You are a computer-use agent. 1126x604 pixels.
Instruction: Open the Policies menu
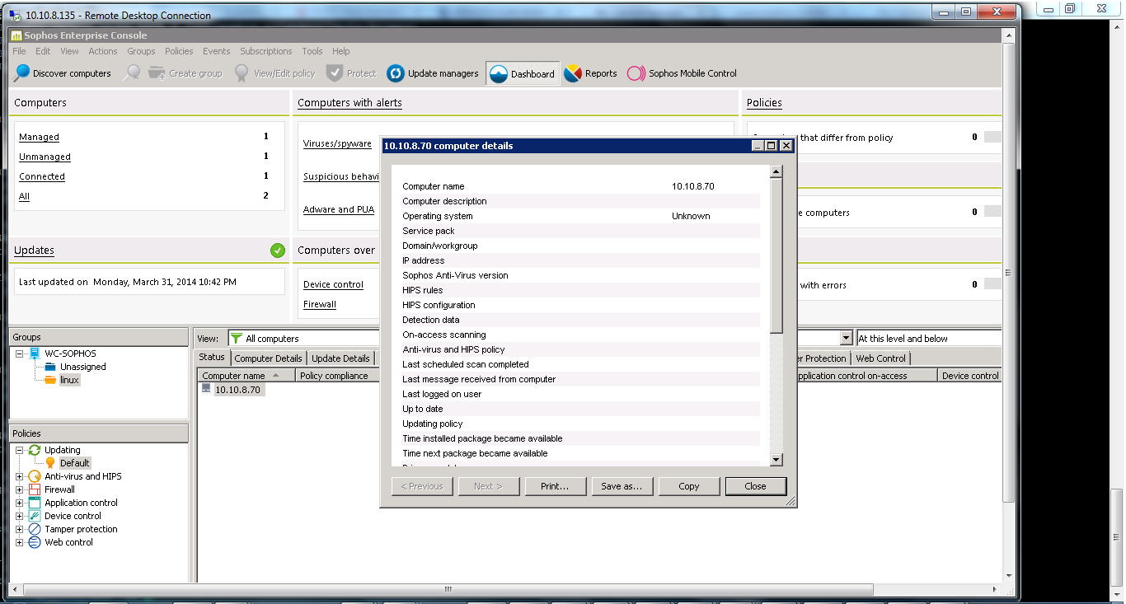pyautogui.click(x=179, y=51)
